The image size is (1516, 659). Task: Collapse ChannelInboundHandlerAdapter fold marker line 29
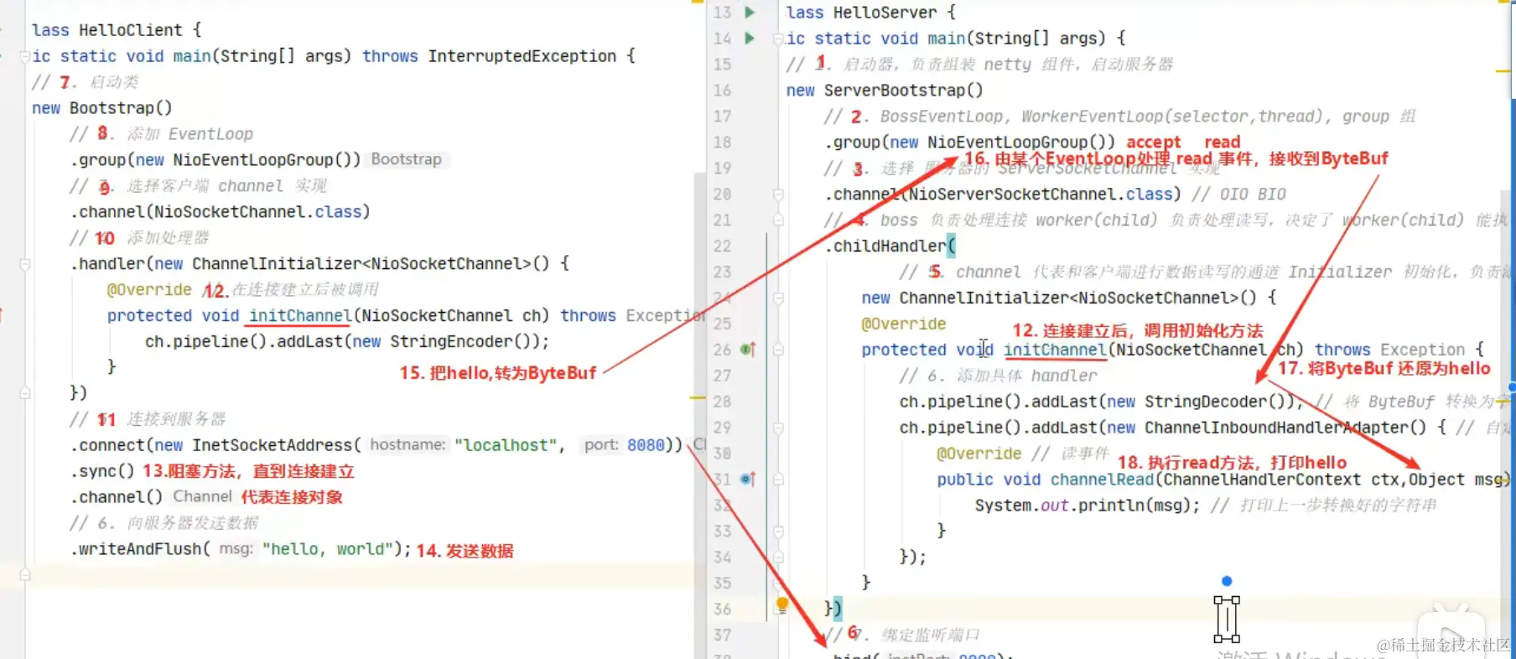tap(779, 428)
